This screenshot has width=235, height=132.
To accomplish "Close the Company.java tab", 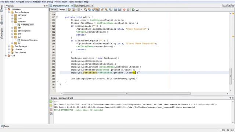I will [x=92, y=6].
